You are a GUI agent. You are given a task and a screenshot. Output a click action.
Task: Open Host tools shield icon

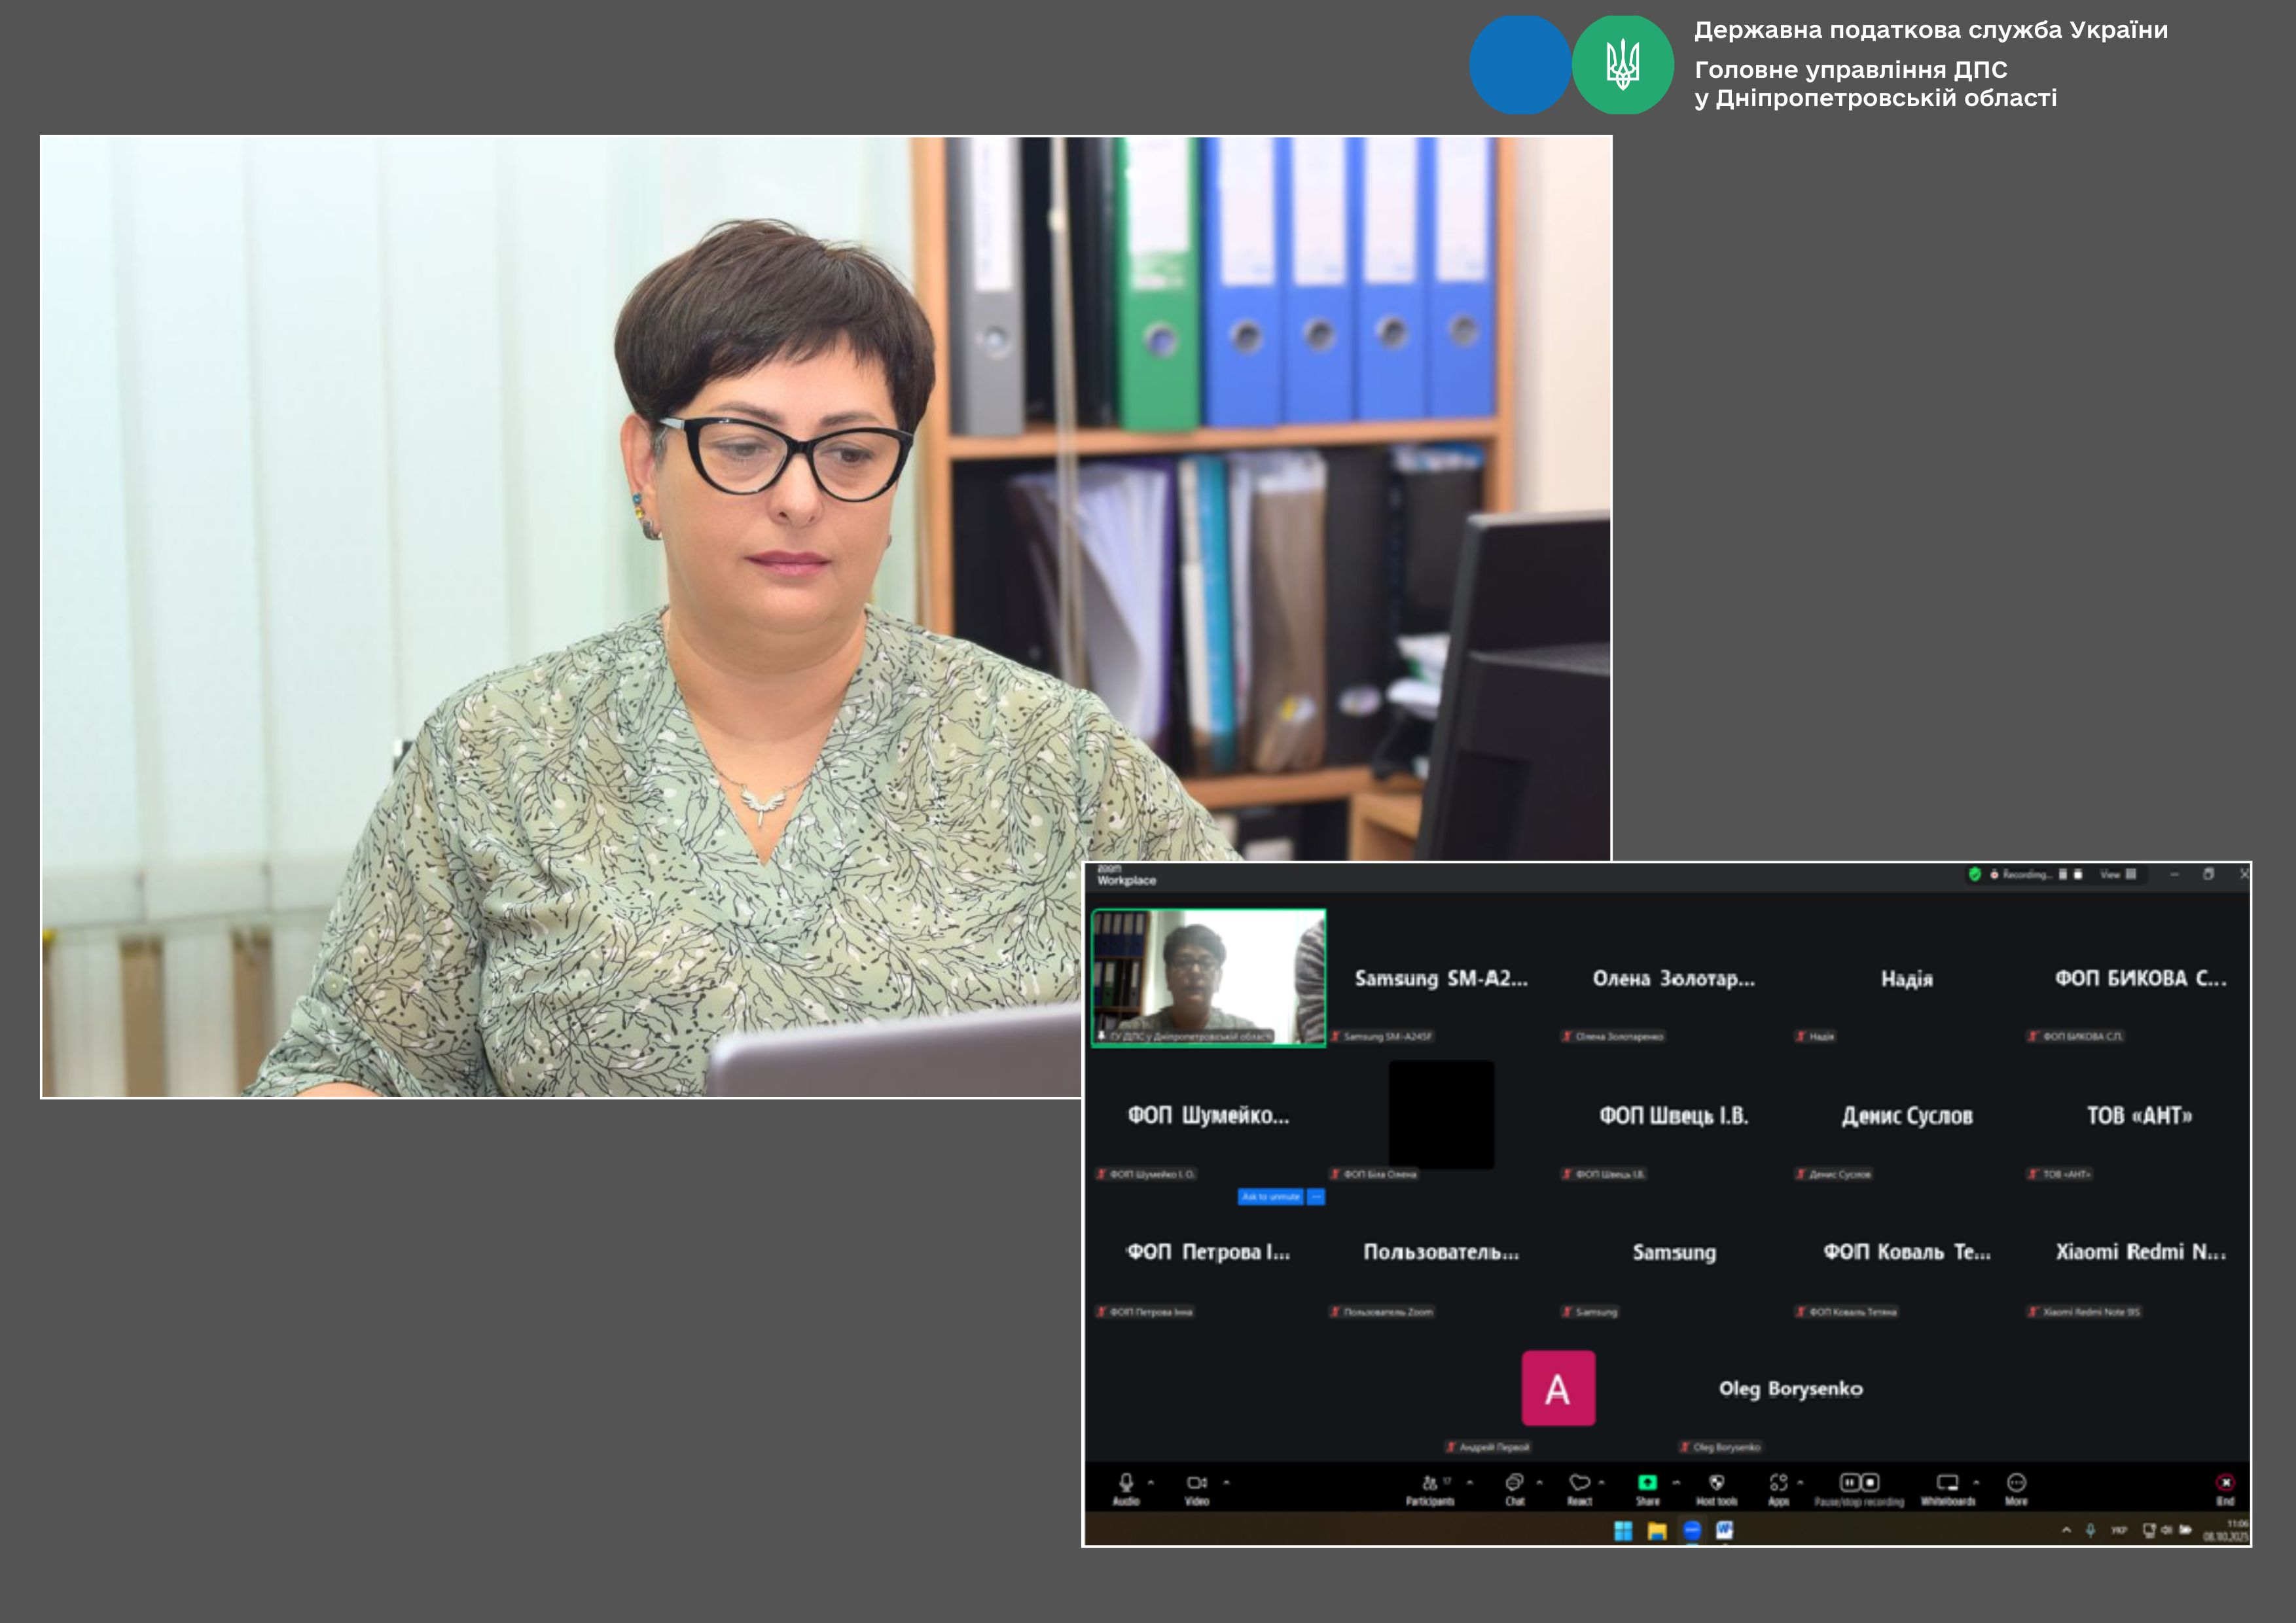coord(1716,1483)
